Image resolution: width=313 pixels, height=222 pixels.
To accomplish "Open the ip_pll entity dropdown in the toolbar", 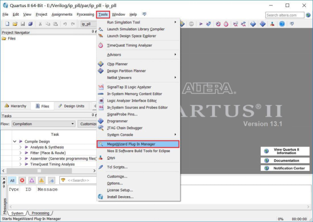I will [x=89, y=24].
